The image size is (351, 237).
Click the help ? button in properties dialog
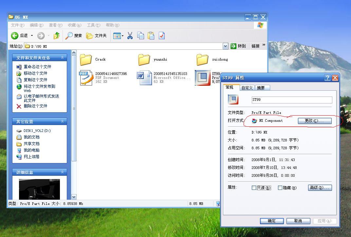[x=327, y=78]
